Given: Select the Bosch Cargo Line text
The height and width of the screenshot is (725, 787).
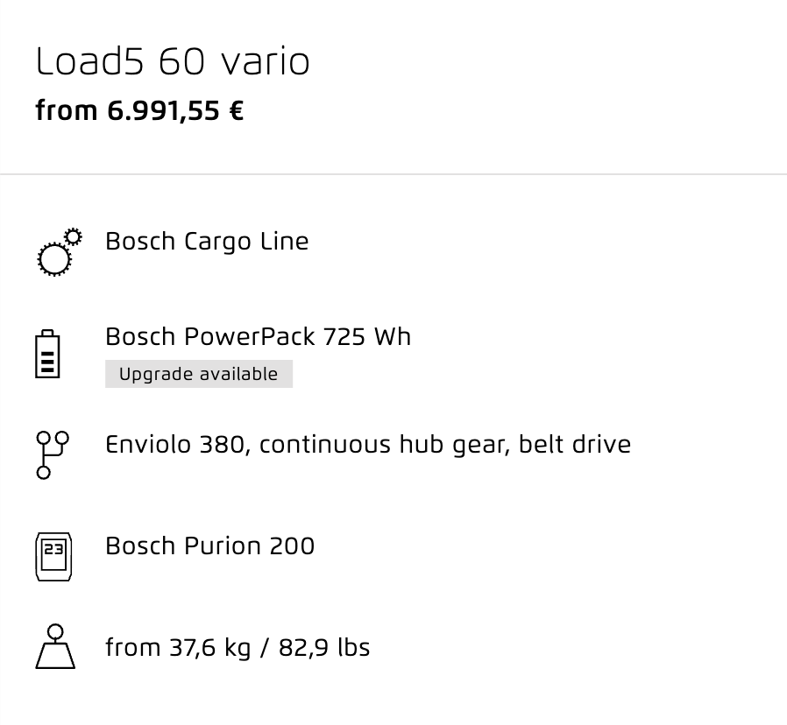Looking at the screenshot, I should [207, 242].
